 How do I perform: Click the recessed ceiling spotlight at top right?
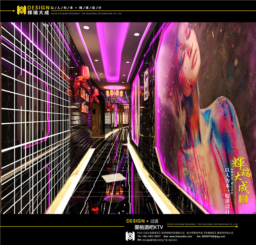[137, 34]
